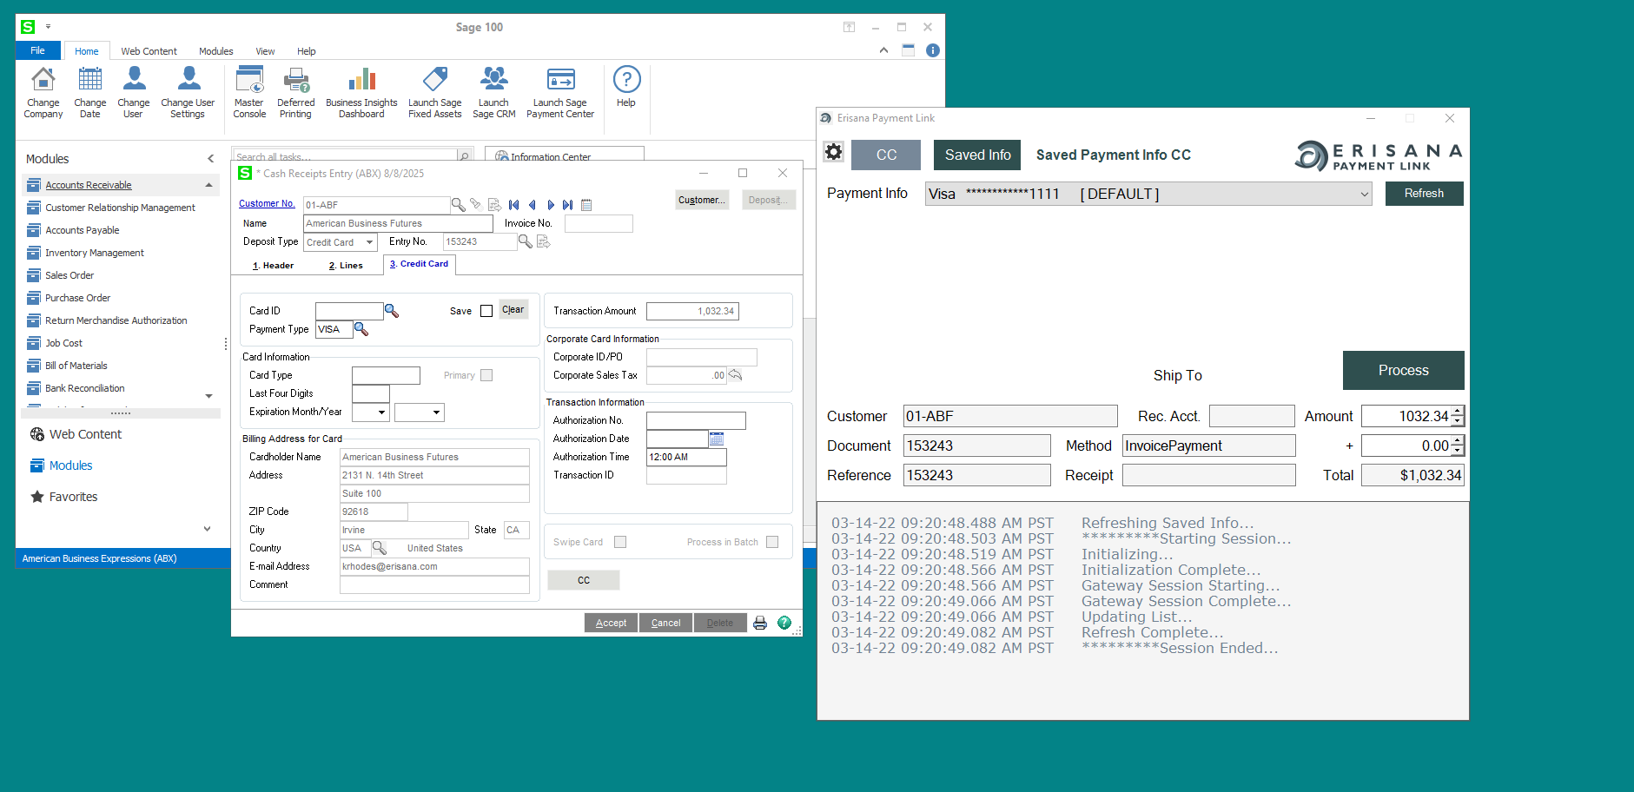Click the Corporate Sales Tax calculate icon
The width and height of the screenshot is (1634, 792).
click(735, 375)
